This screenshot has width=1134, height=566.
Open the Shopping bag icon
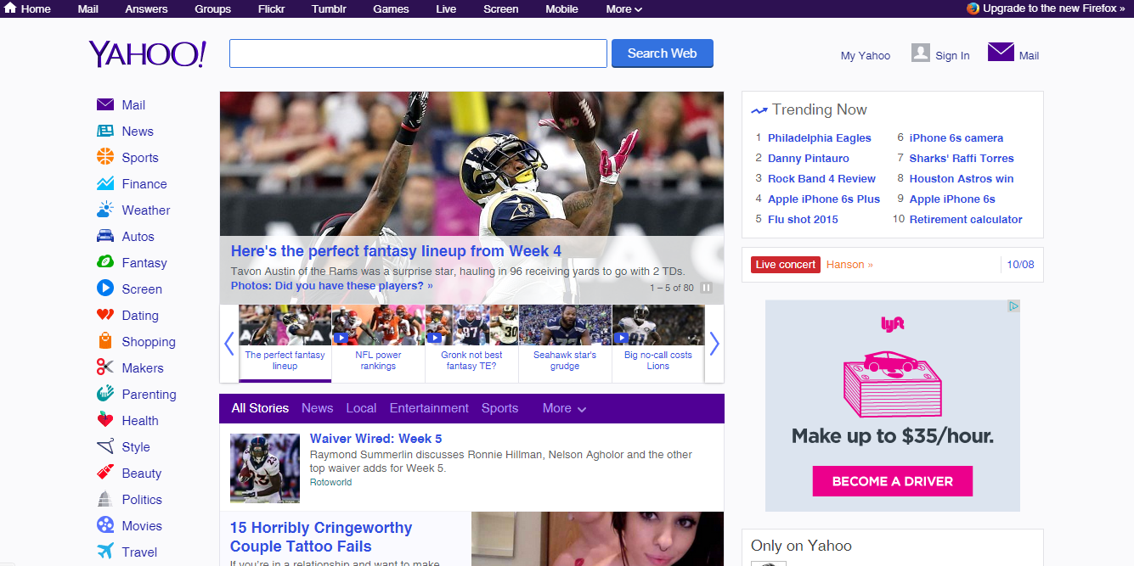[x=105, y=341]
